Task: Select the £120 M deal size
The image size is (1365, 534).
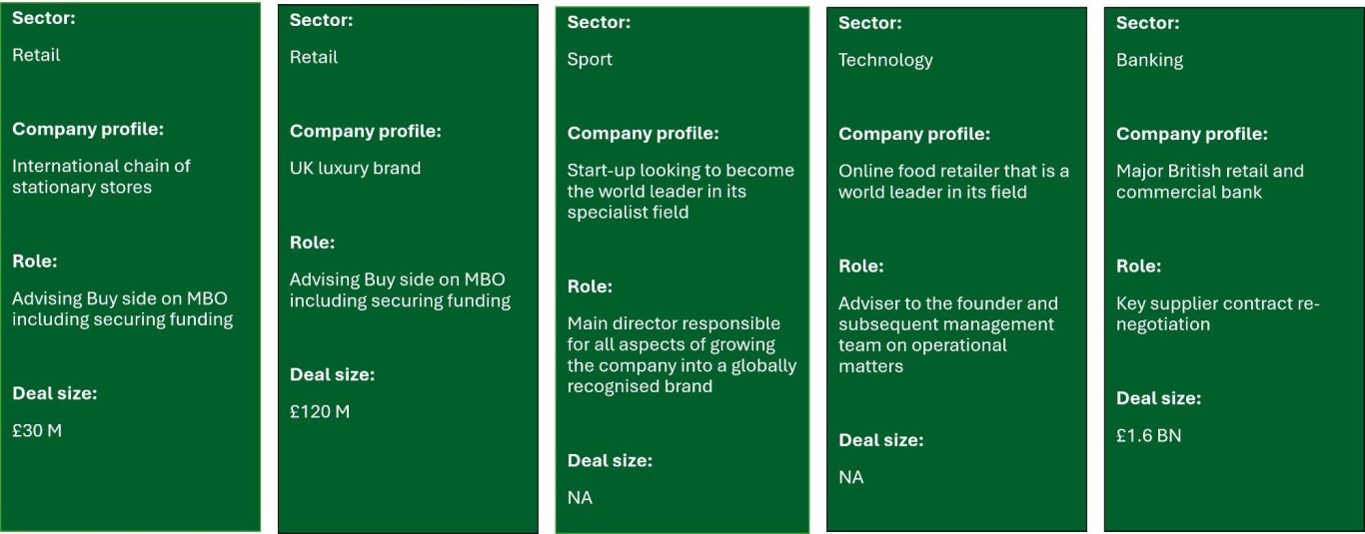Action: coord(320,412)
